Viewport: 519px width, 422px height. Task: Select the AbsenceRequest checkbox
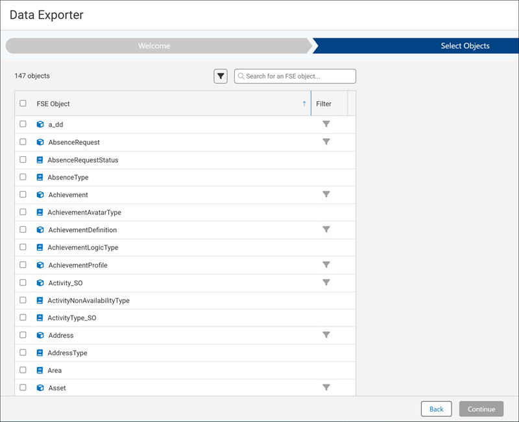tap(23, 142)
